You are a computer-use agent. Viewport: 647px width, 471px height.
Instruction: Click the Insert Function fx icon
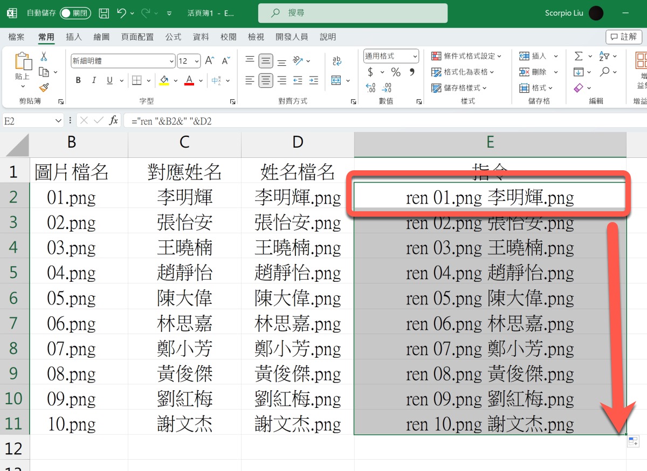(x=113, y=121)
